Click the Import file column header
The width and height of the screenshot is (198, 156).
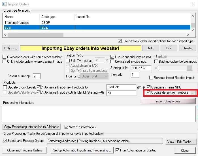pos(133,17)
